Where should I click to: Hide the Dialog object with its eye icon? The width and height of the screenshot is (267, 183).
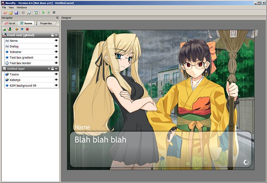56,46
